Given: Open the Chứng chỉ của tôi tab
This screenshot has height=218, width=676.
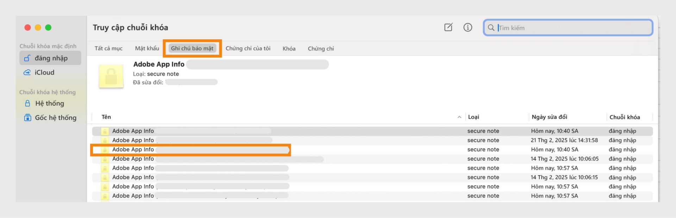Looking at the screenshot, I should [x=248, y=48].
